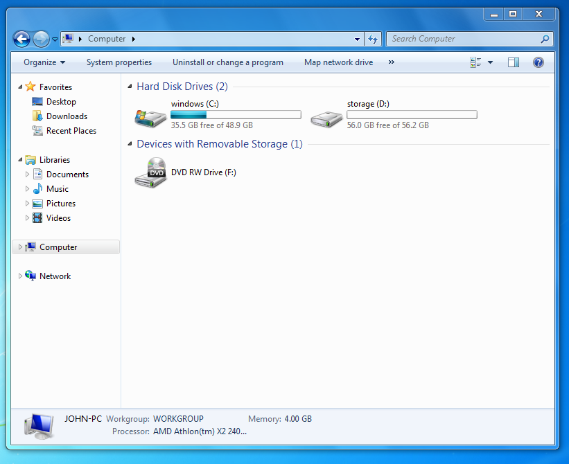Screen dimensions: 569x464
Task: Focus the Search Computer field
Action: click(465, 39)
